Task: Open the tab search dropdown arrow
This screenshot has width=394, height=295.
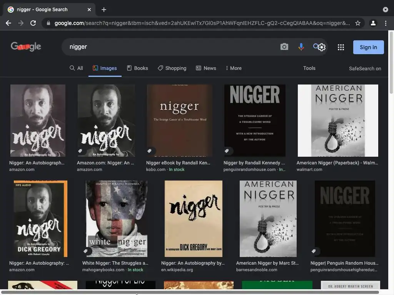Action: (x=386, y=10)
